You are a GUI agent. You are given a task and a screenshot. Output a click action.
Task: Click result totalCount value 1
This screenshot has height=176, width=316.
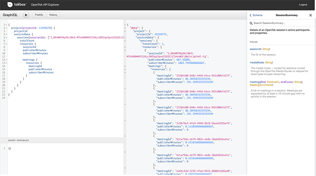163,44
